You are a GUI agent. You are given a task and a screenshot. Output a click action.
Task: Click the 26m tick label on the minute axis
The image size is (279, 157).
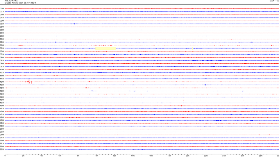point(242,156)
